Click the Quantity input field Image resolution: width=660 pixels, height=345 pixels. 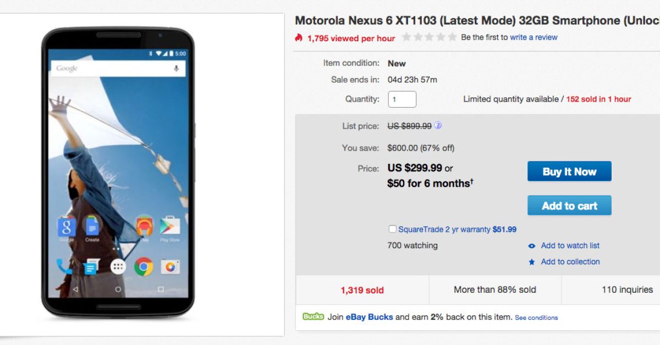tap(402, 99)
